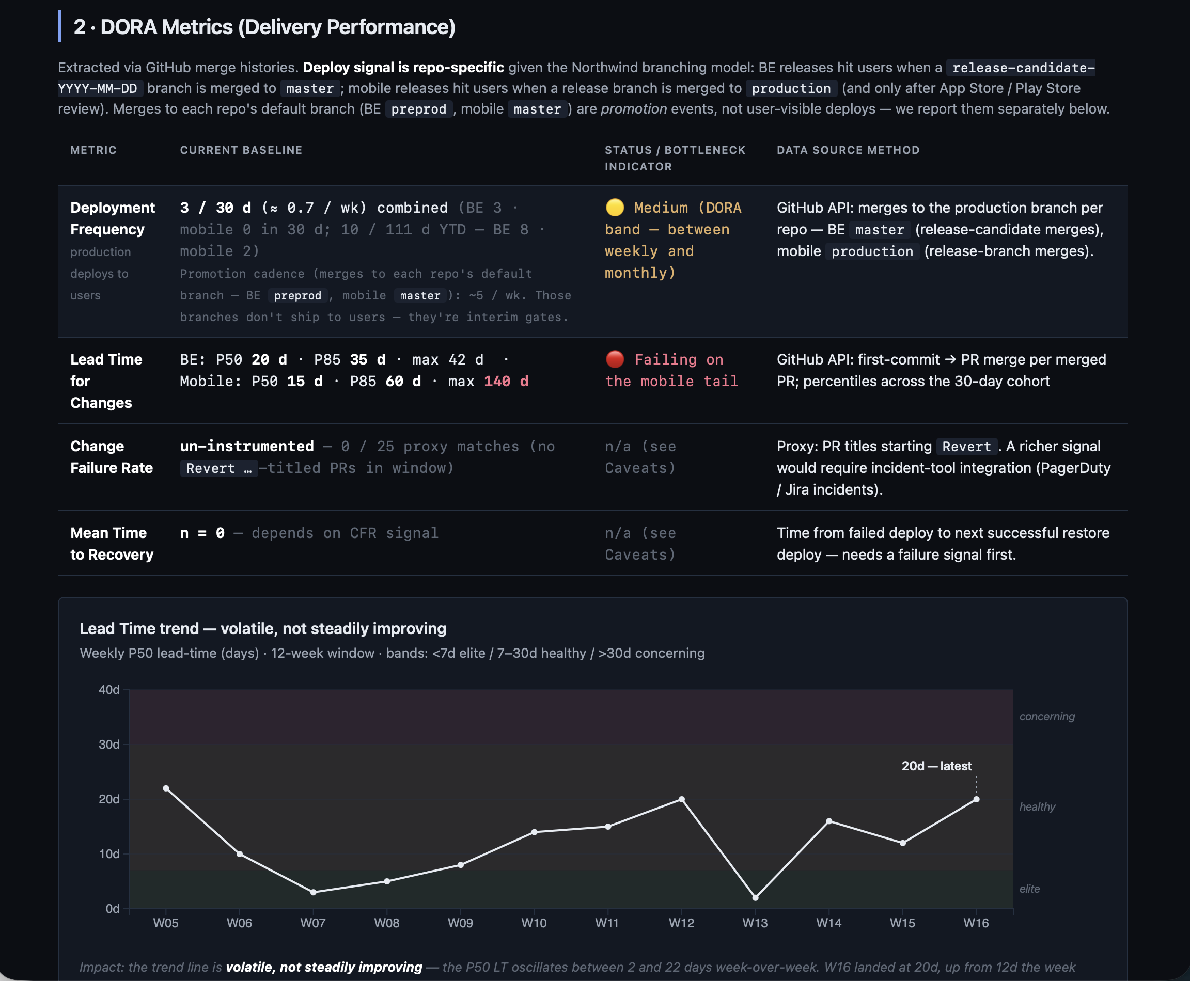Click the W15 data point on chart
The image size is (1190, 981).
pyautogui.click(x=903, y=843)
